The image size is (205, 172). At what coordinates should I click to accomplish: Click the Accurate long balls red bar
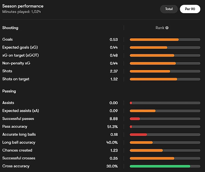138,134
